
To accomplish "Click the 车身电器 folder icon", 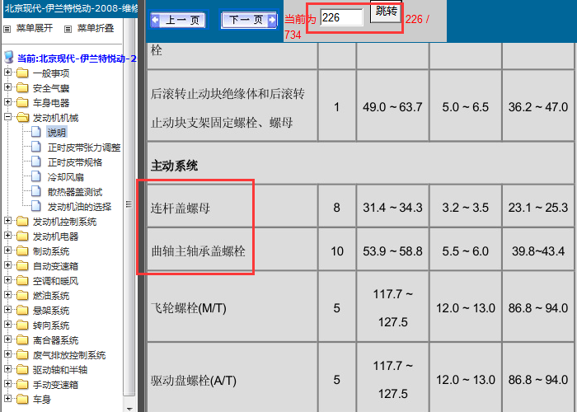I will 22,103.
